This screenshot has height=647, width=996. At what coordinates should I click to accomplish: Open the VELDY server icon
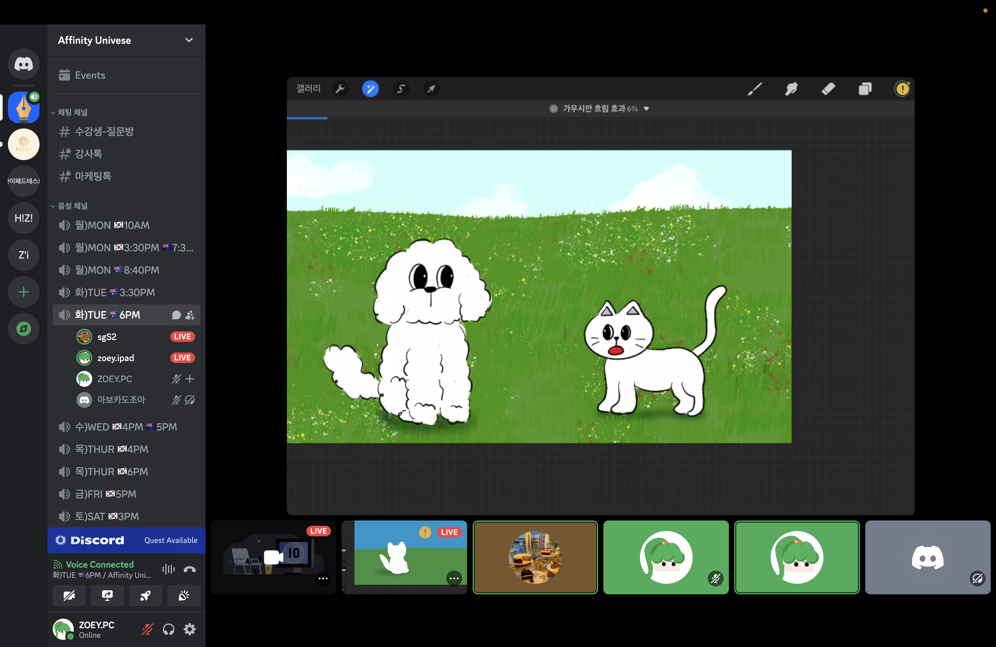click(x=23, y=144)
